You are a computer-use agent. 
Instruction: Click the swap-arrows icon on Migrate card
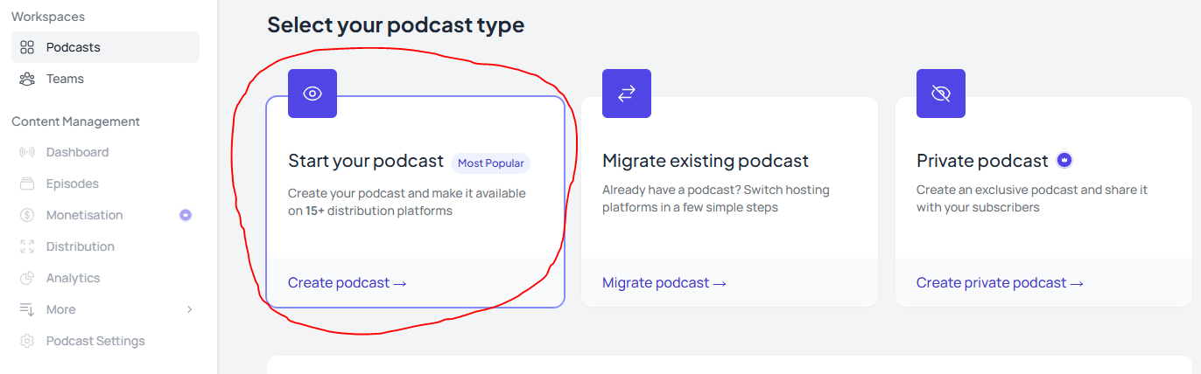click(627, 93)
